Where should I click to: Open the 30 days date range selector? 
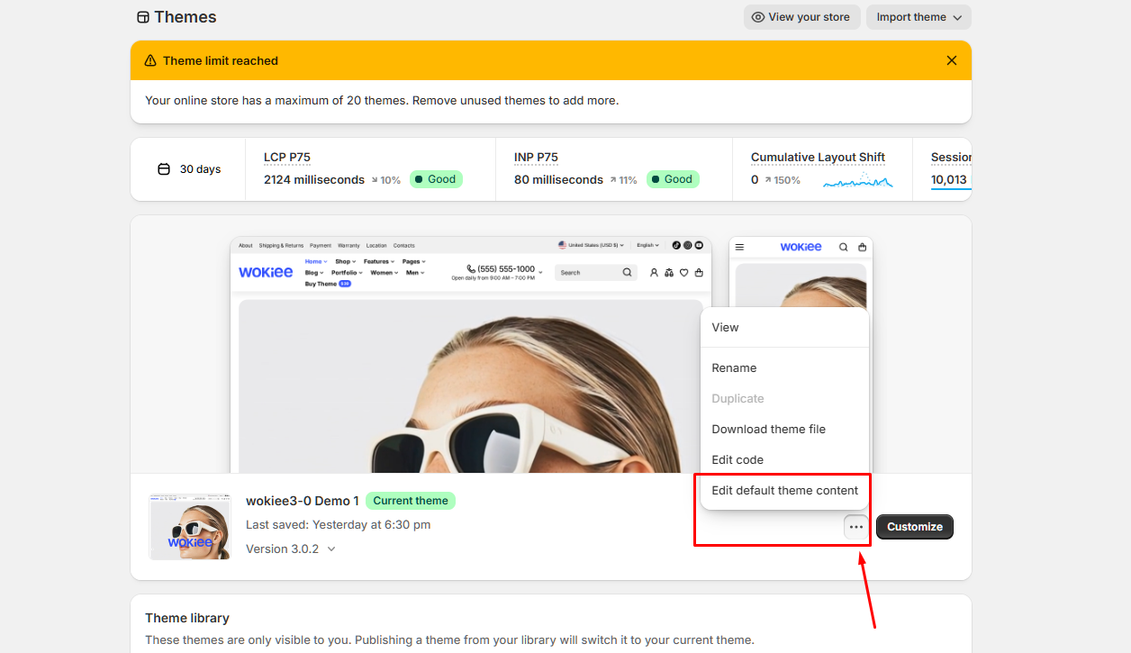point(189,169)
